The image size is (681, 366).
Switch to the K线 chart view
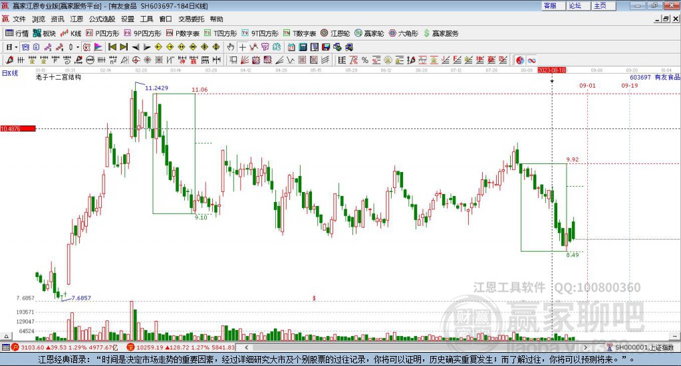pos(70,33)
